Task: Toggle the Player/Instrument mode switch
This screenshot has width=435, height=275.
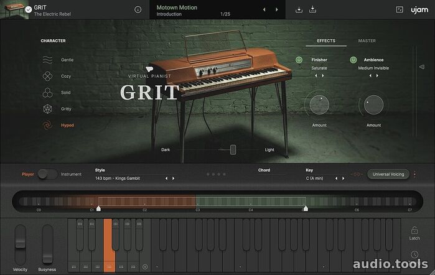Action: coord(47,174)
